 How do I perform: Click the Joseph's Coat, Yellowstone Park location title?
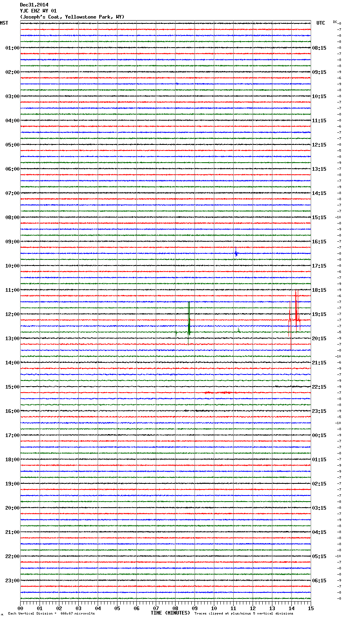click(x=72, y=17)
